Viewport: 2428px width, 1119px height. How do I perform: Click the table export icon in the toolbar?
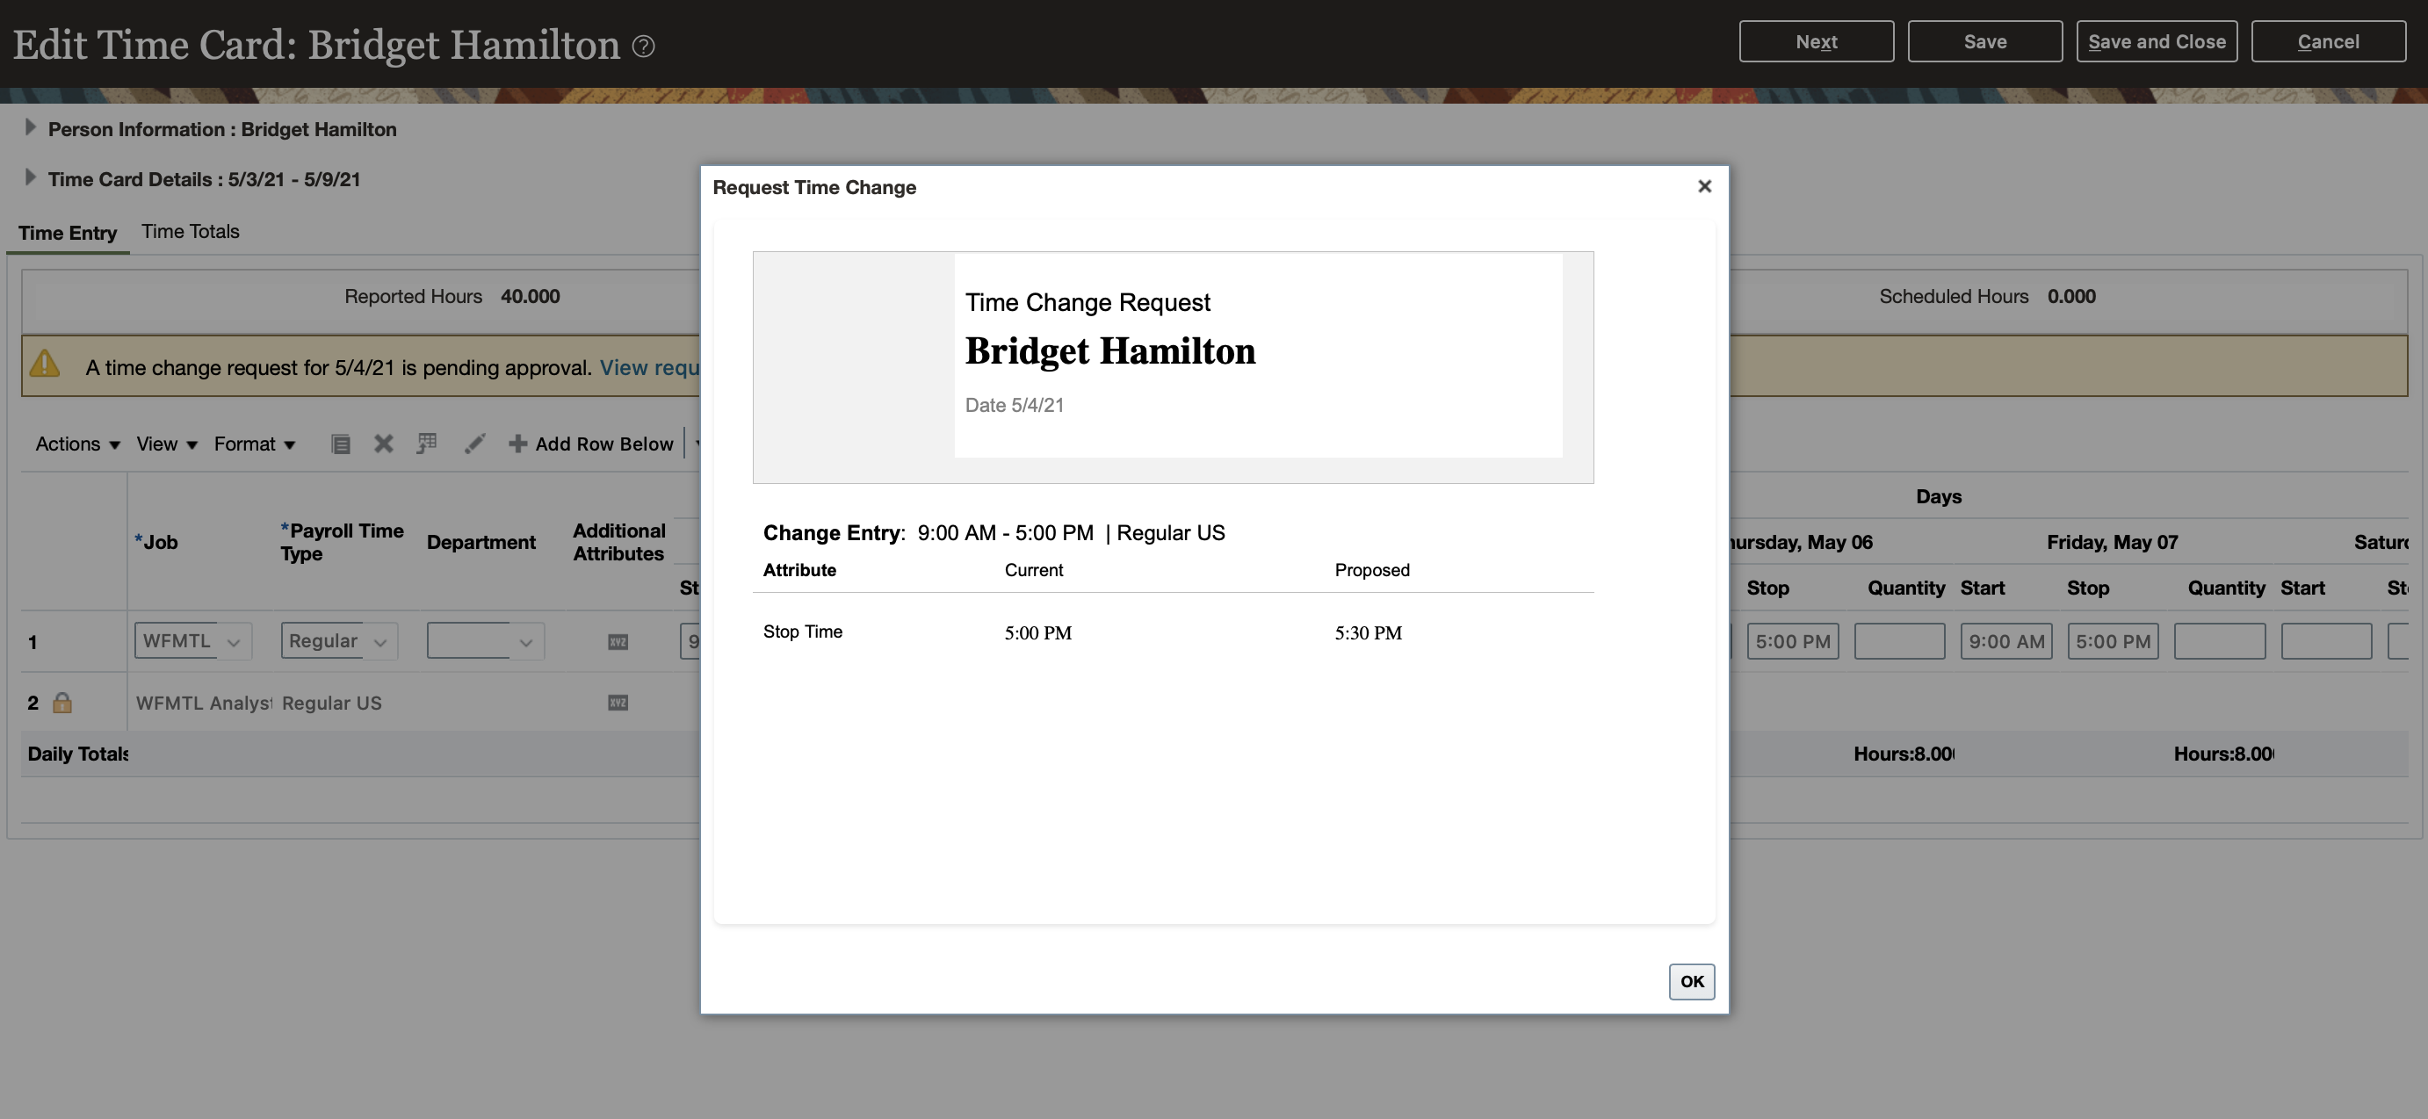(x=427, y=444)
